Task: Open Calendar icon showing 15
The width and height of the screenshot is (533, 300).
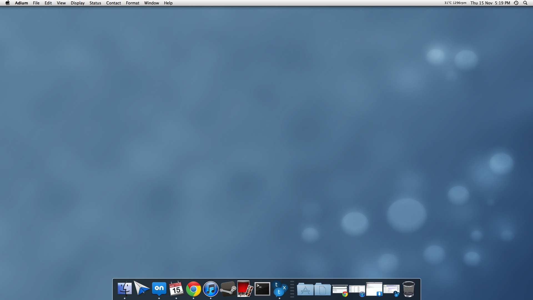Action: pyautogui.click(x=176, y=289)
